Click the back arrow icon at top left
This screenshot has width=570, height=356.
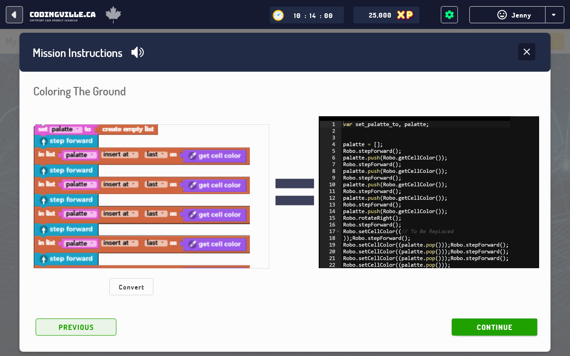pos(14,14)
